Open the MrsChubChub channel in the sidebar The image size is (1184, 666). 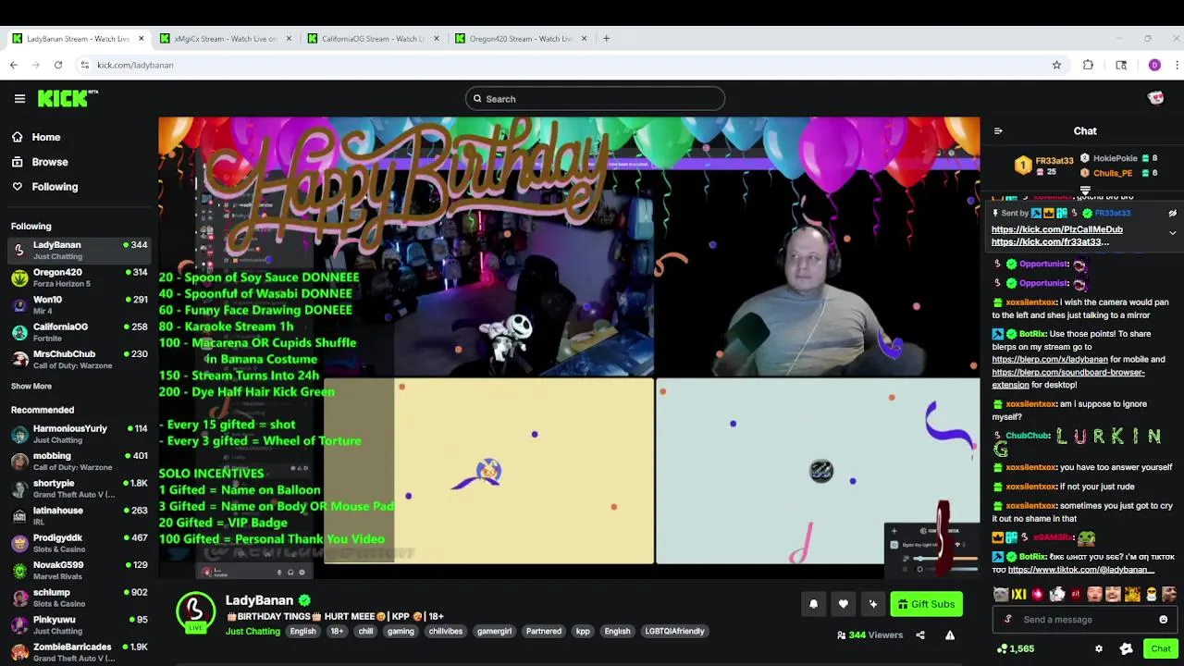(x=79, y=360)
